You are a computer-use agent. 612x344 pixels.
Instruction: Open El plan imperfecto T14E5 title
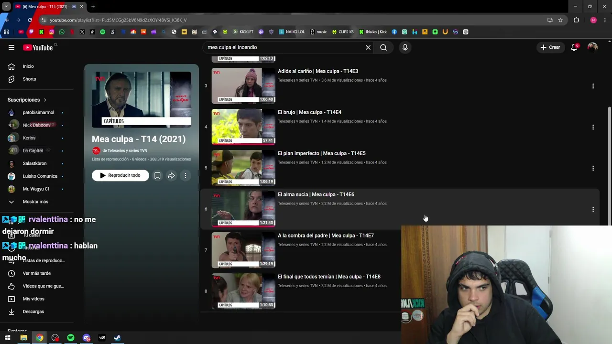(x=321, y=153)
